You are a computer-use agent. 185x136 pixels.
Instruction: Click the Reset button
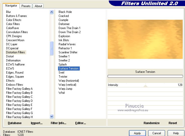[x=173, y=123]
